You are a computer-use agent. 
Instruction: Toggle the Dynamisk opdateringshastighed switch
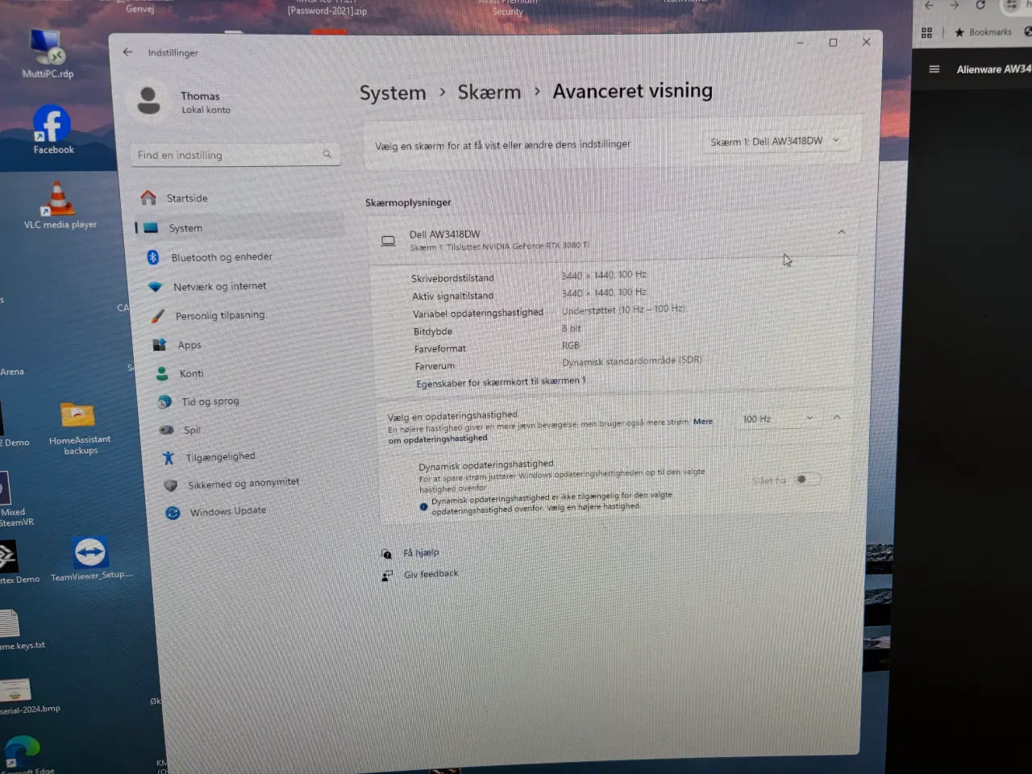coord(807,479)
